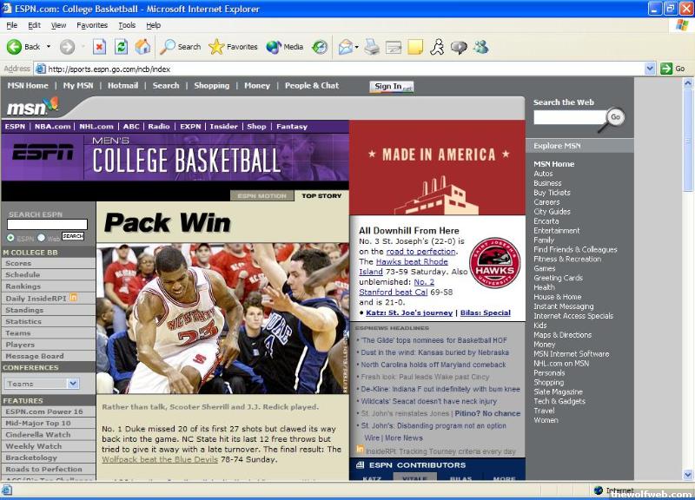Open the Back button history dropdown arrow
The height and width of the screenshot is (500, 695).
(x=48, y=47)
